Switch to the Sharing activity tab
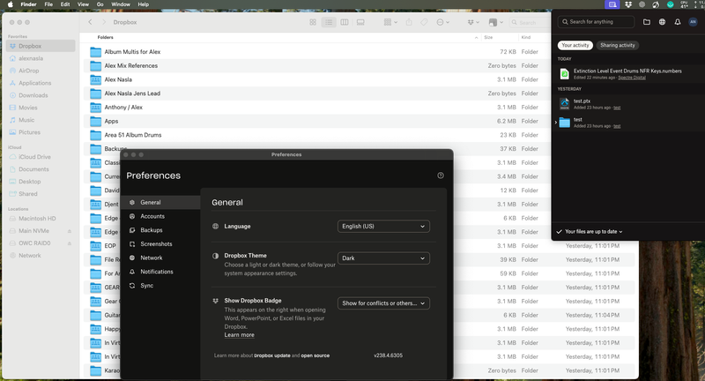705x381 pixels. pyautogui.click(x=618, y=45)
